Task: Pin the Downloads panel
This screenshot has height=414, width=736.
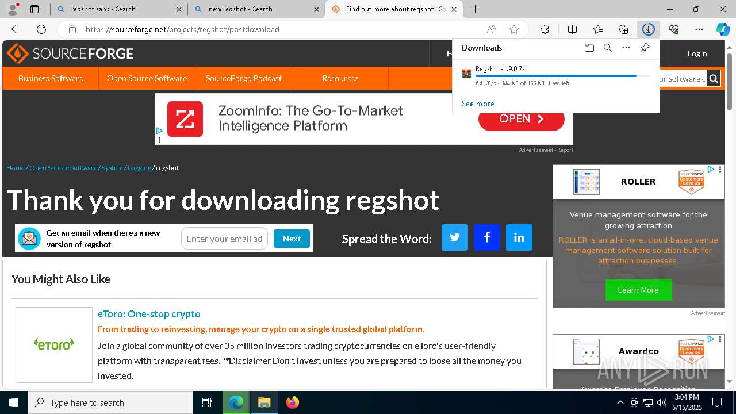Action: pyautogui.click(x=645, y=48)
